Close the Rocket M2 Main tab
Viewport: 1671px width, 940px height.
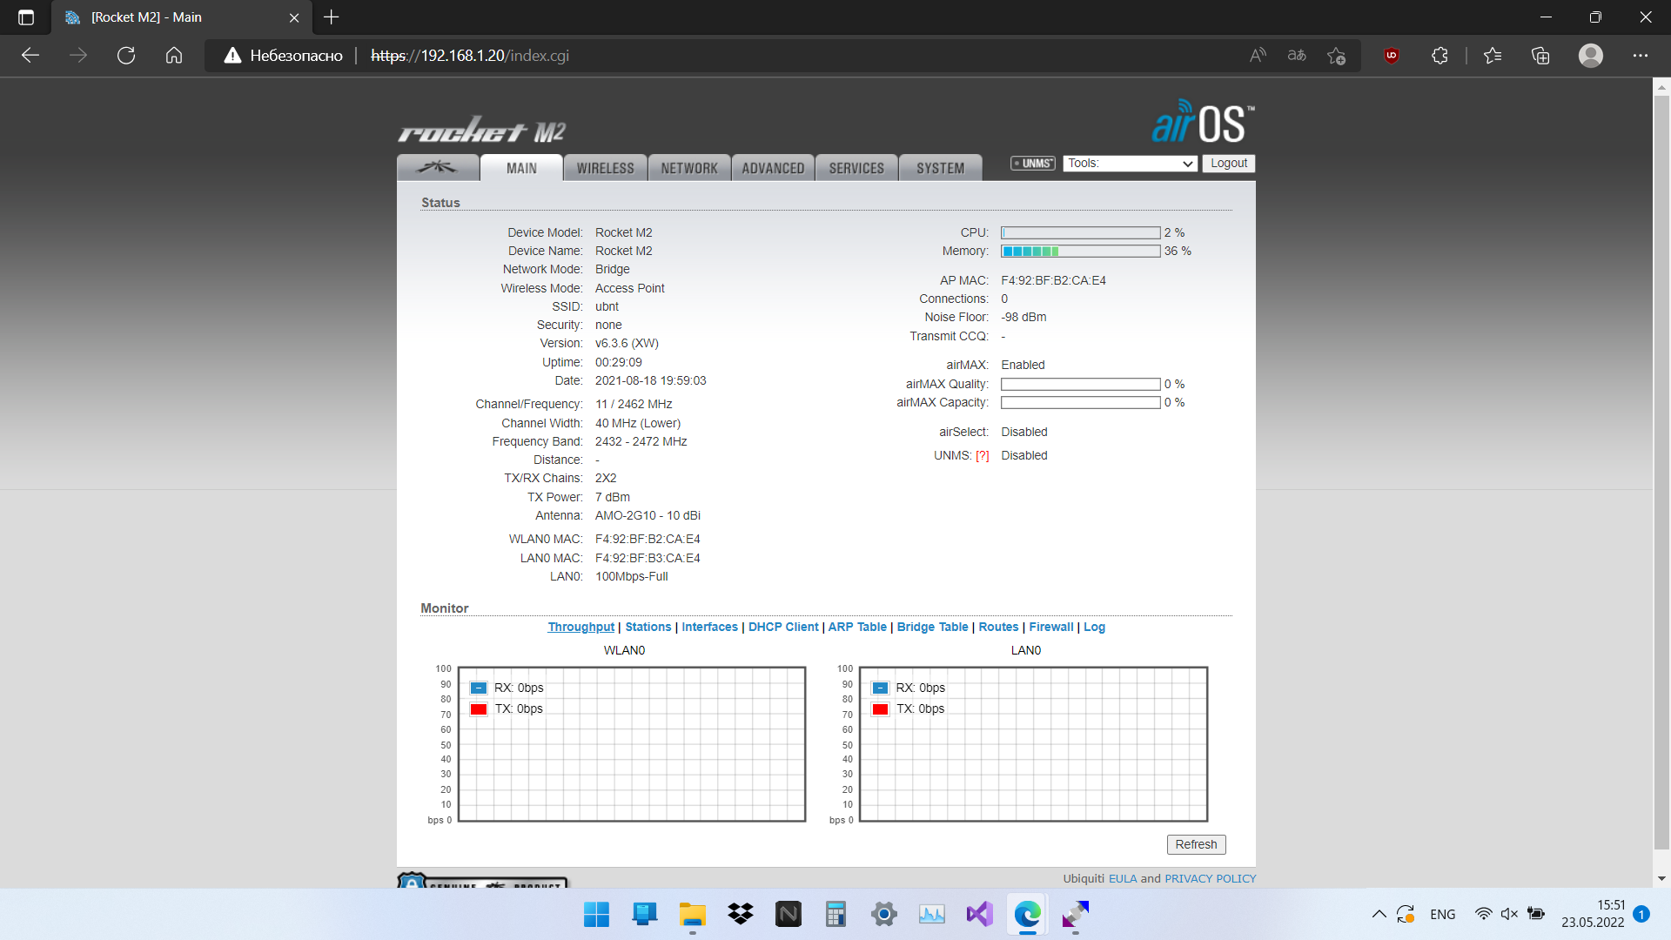(x=294, y=17)
